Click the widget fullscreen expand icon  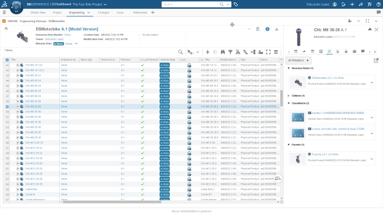(x=367, y=21)
